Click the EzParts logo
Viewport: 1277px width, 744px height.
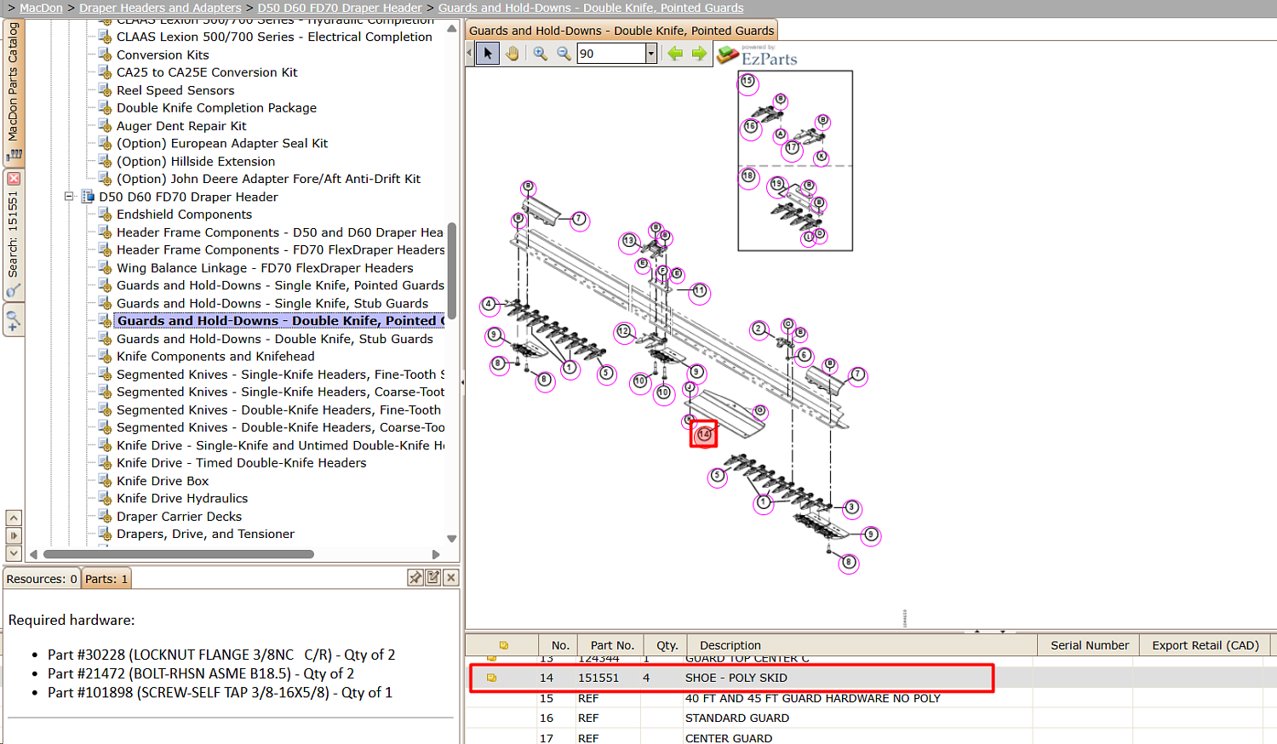[757, 55]
